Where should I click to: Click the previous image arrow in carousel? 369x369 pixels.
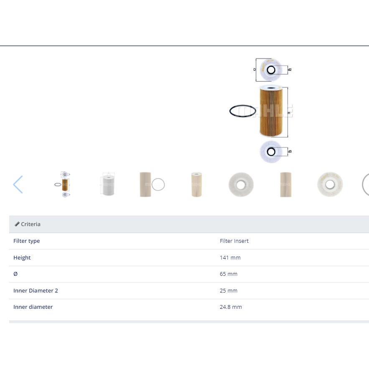coord(18,184)
